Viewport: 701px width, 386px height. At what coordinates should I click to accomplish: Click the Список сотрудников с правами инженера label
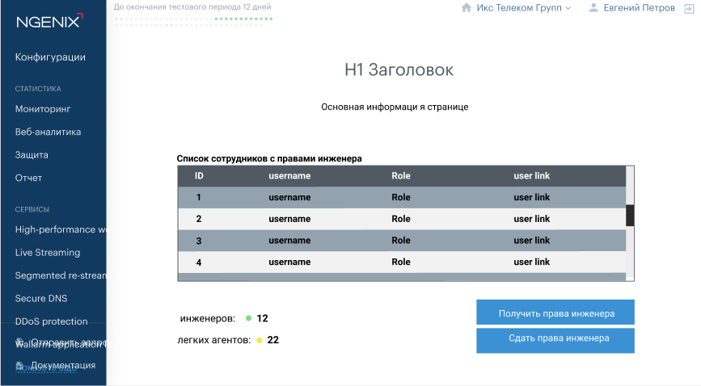pos(269,158)
